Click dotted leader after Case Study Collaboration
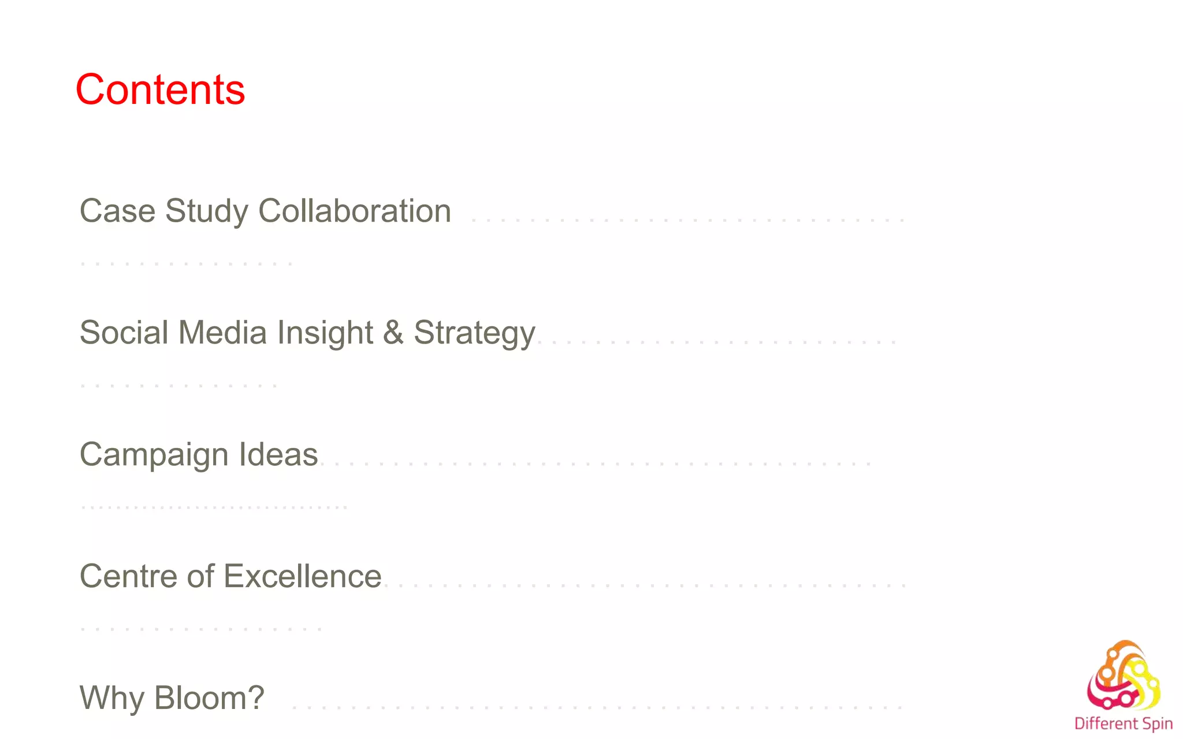The image size is (1183, 739). 688,221
